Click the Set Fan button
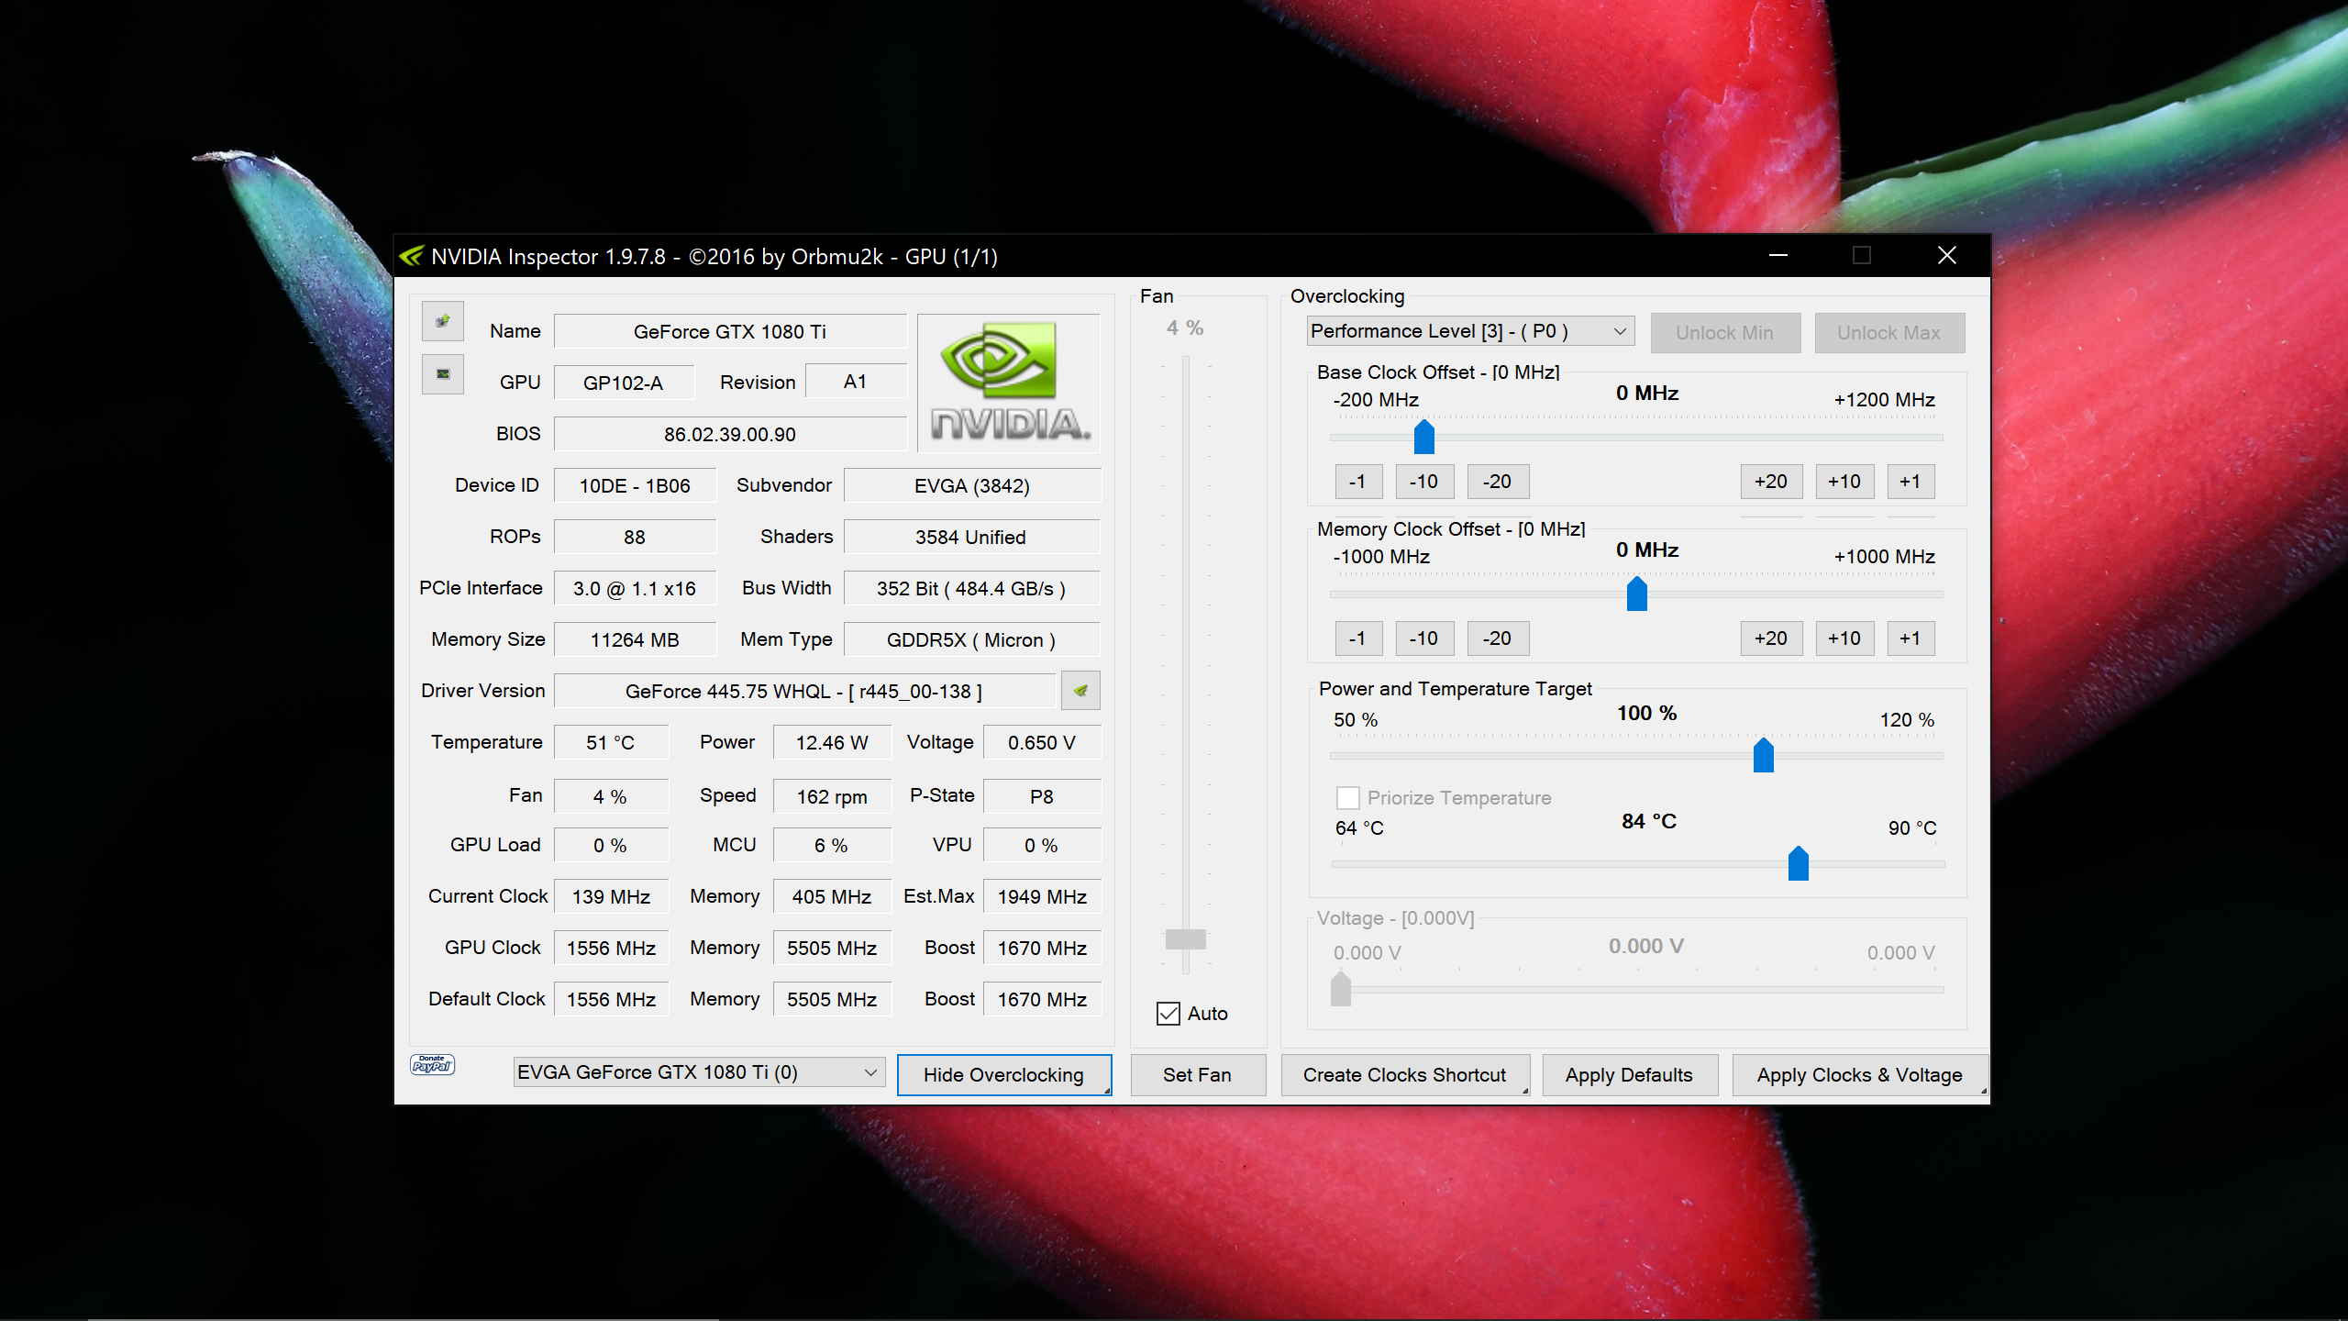 tap(1196, 1075)
